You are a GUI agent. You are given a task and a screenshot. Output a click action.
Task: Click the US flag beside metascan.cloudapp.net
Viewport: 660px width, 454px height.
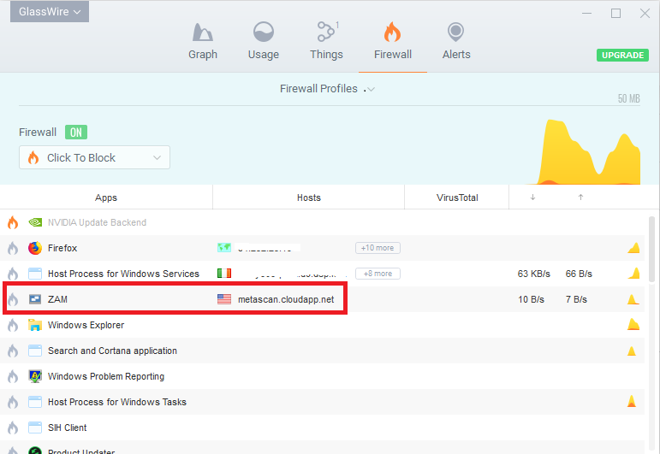click(224, 299)
